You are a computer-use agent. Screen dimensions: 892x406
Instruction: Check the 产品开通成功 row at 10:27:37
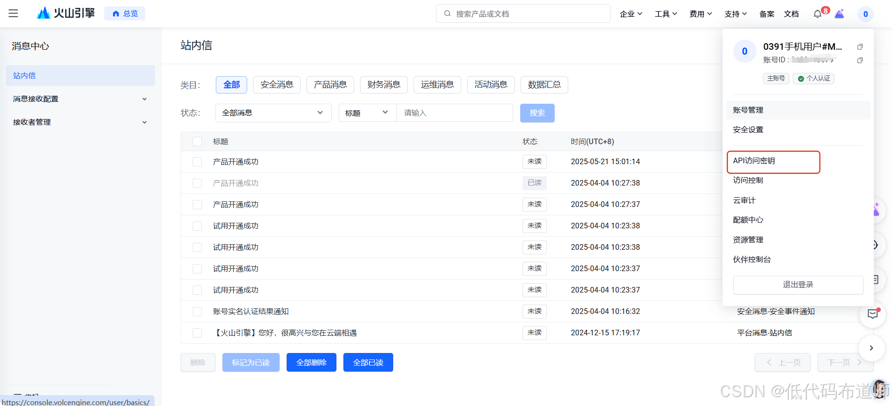point(197,205)
